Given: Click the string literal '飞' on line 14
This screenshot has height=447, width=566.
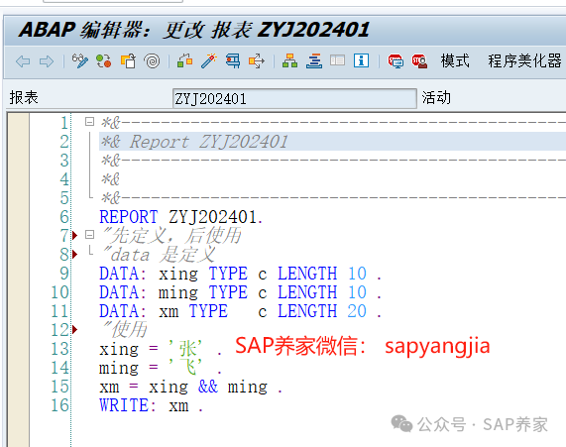Looking at the screenshot, I should click(186, 367).
